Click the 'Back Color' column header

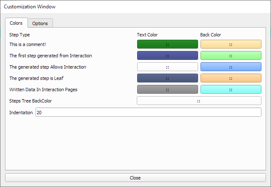pos(211,35)
